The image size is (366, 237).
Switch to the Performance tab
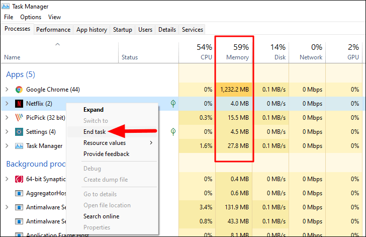coord(53,30)
